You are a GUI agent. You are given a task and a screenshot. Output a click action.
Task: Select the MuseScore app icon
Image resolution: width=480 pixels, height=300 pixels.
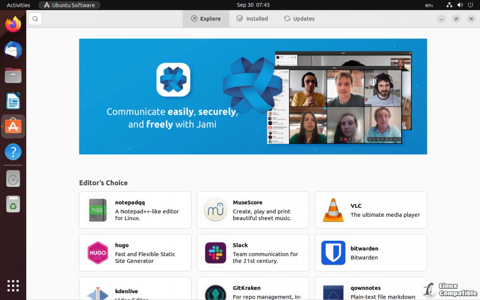[215, 210]
